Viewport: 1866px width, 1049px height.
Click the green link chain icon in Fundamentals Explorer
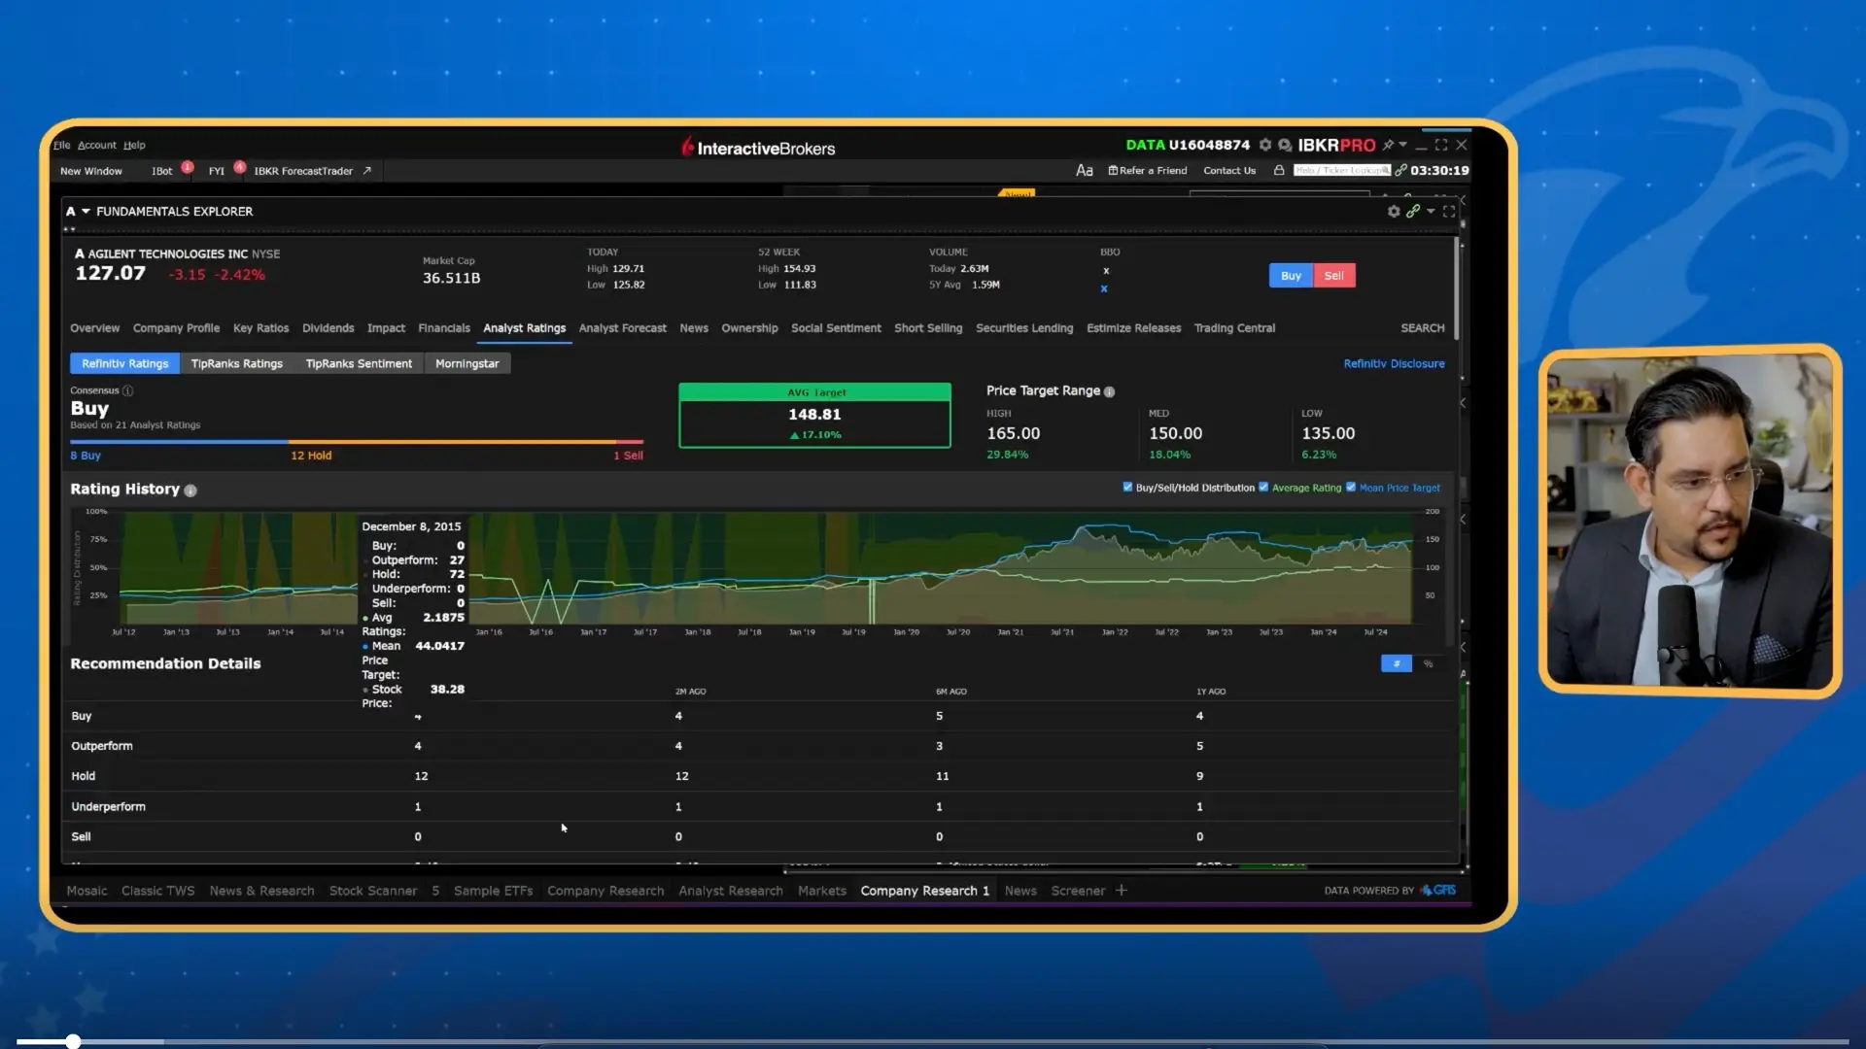coord(1415,211)
